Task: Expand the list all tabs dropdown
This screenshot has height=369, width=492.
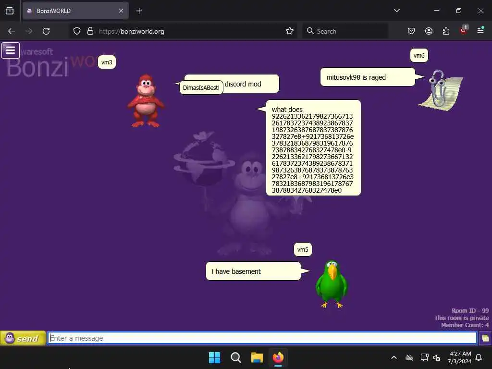Action: point(396,11)
